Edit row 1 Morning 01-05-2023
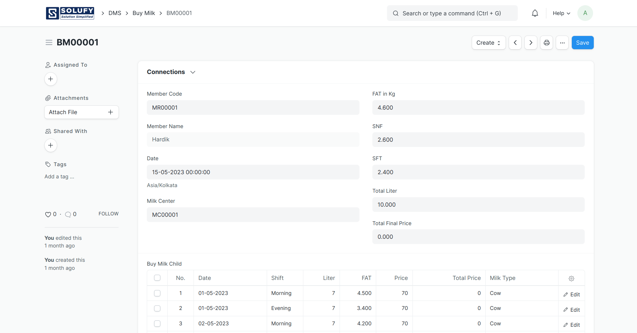The width and height of the screenshot is (637, 333). coord(571,294)
